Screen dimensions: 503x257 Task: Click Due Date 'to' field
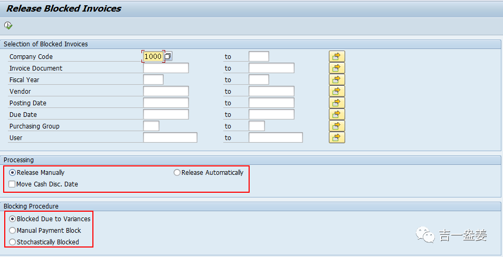pos(271,114)
